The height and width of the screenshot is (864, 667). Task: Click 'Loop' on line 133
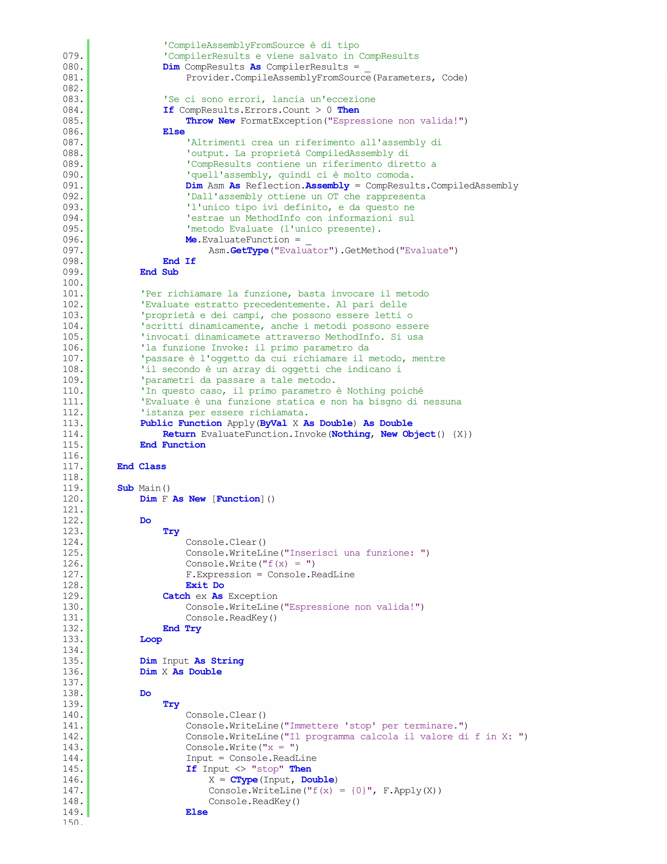point(151,640)
